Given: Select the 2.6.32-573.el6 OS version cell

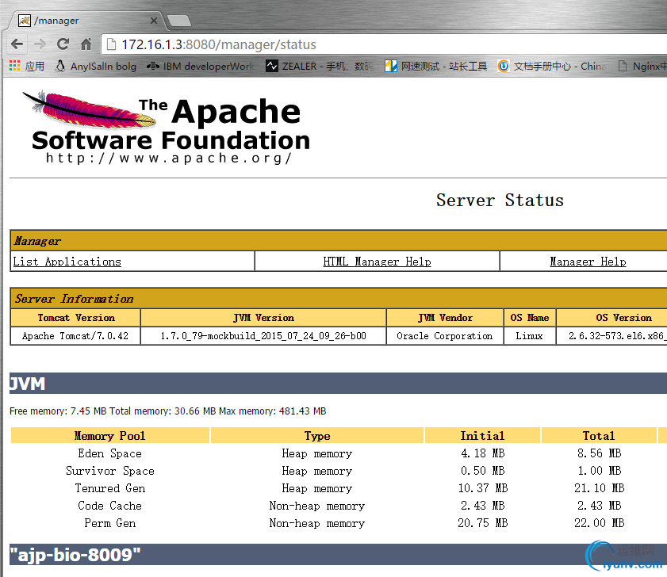Looking at the screenshot, I should click(612, 336).
